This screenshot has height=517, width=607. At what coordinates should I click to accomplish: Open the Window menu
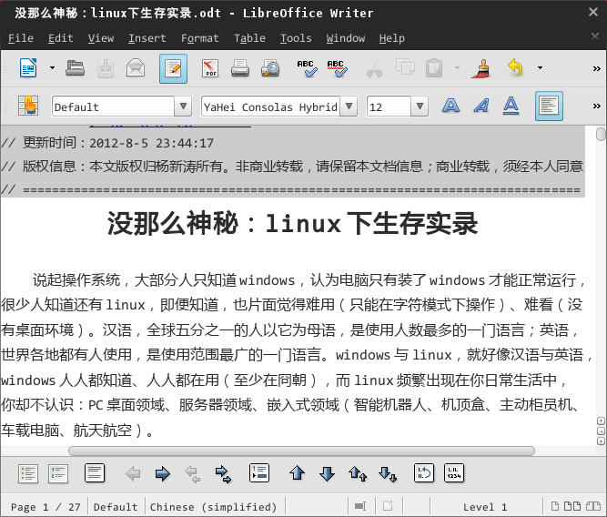[x=345, y=38]
